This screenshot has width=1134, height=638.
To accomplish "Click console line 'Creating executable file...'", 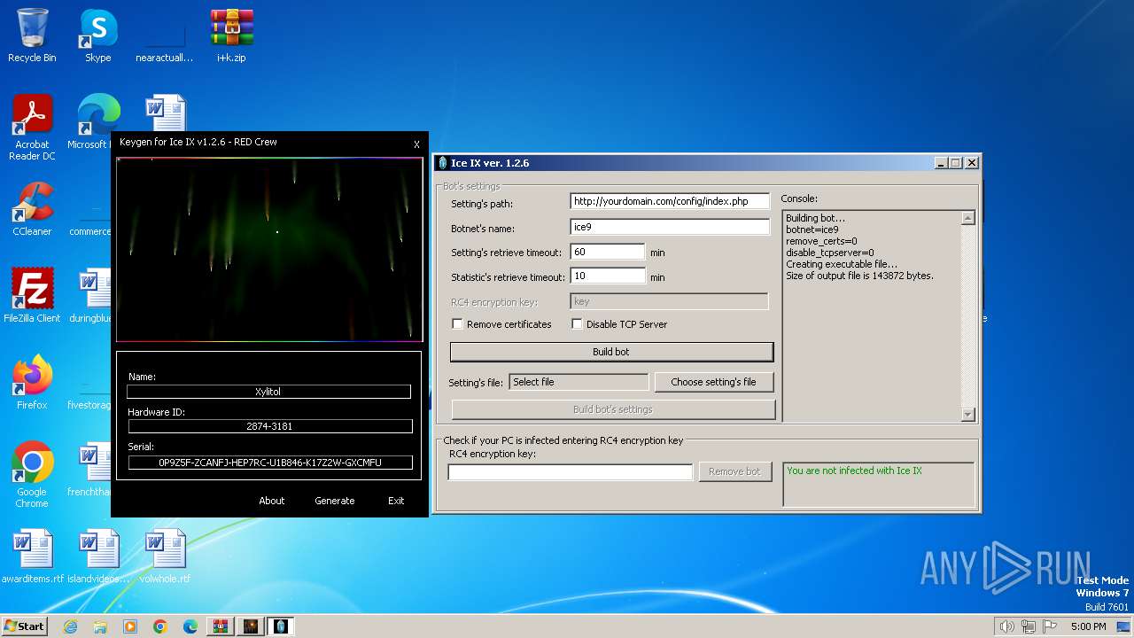I will coord(842,264).
